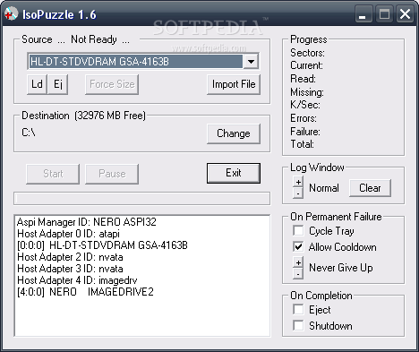This screenshot has width=419, height=352.
Task: Decrease Never Give Up setting with minus
Action: pyautogui.click(x=298, y=274)
